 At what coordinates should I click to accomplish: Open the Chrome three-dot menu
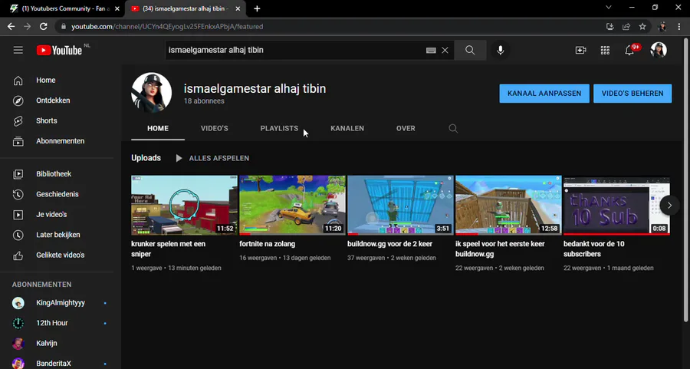pyautogui.click(x=679, y=26)
